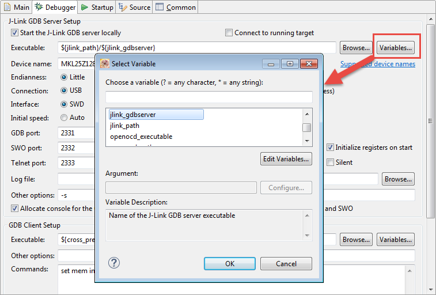Image resolution: width=436 pixels, height=295 pixels.
Task: Open the Source tab
Action: pos(135,7)
